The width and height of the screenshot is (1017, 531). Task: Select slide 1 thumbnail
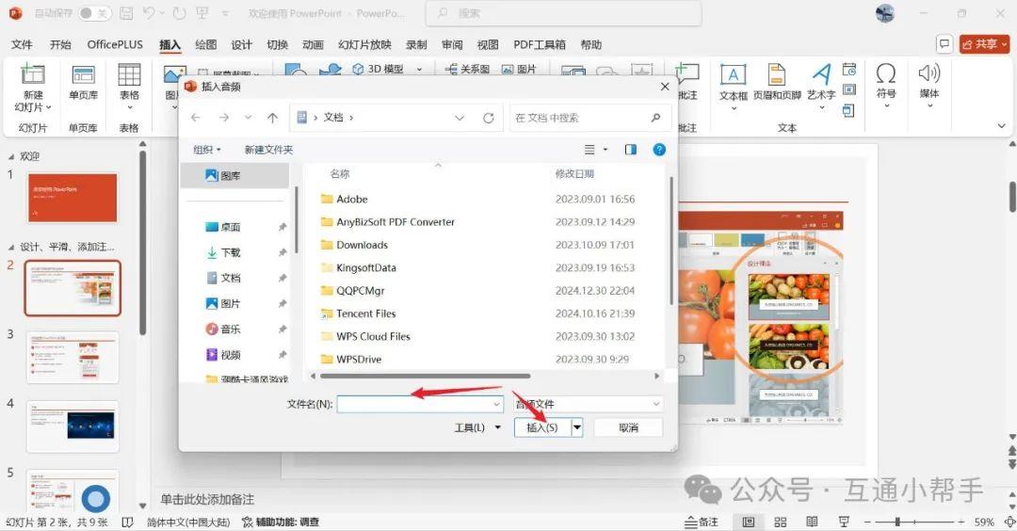pos(73,198)
